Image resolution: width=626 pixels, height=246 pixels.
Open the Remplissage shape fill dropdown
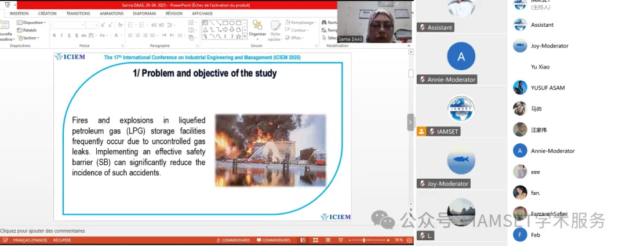[x=301, y=23]
